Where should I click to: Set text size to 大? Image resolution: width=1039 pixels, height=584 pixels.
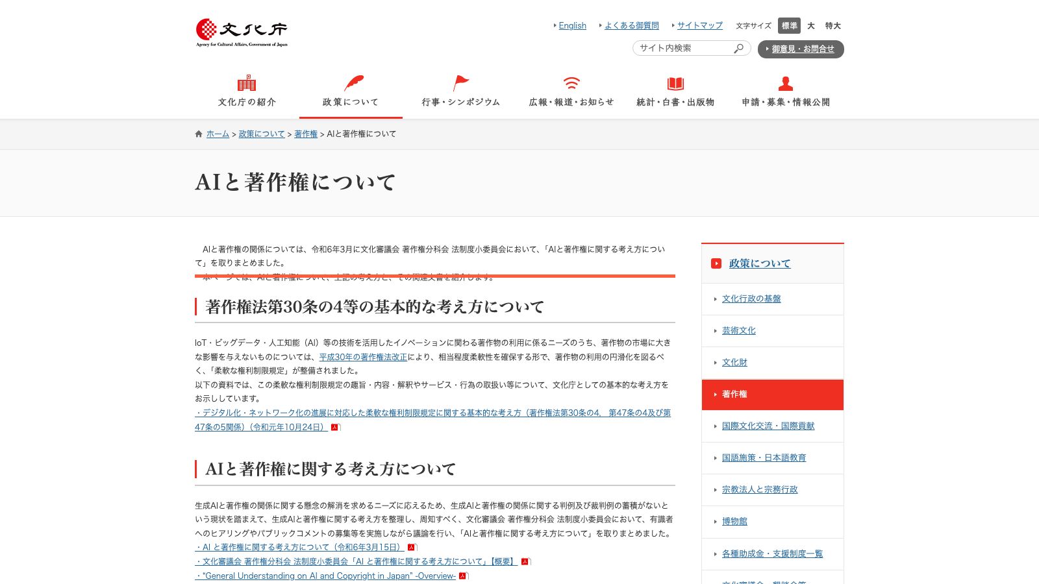coord(811,26)
